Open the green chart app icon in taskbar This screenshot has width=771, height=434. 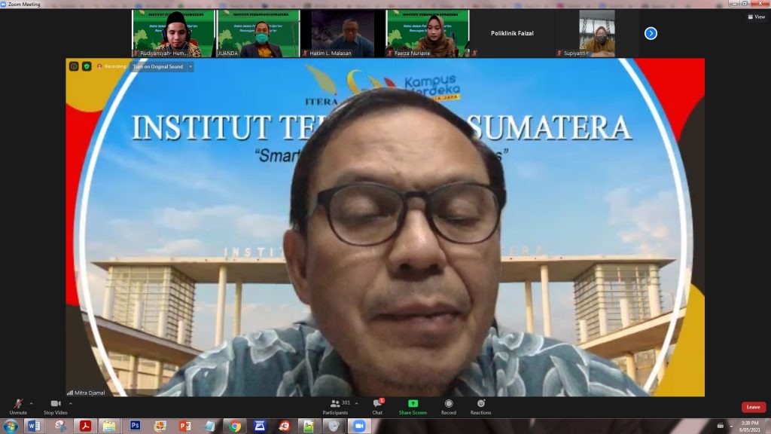click(x=309, y=426)
